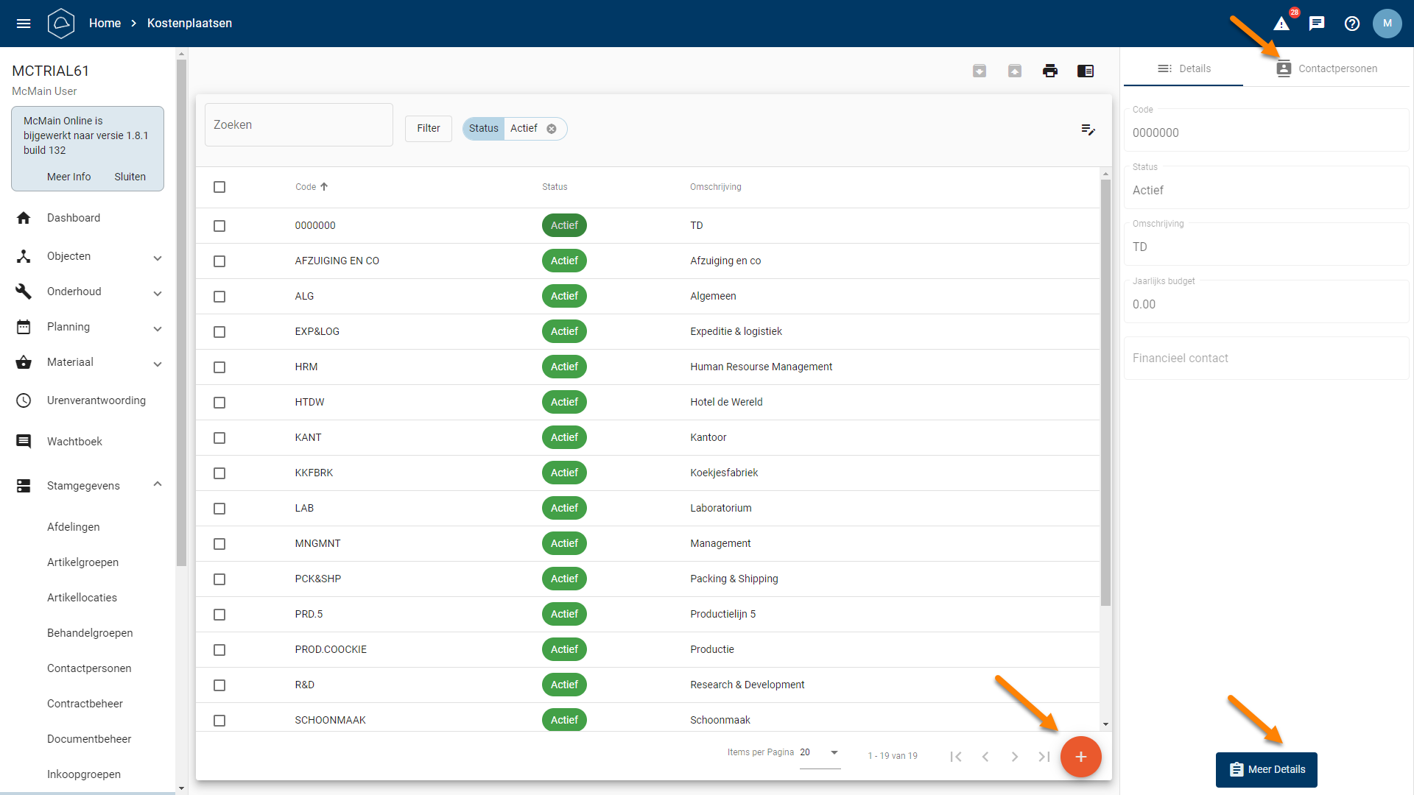Expand the Objecten menu section
1414x795 pixels.
(158, 258)
